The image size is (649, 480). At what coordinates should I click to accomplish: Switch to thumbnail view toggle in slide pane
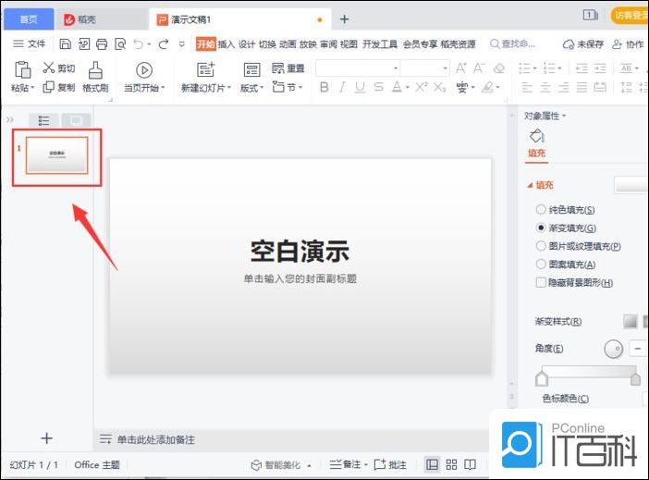pos(76,120)
